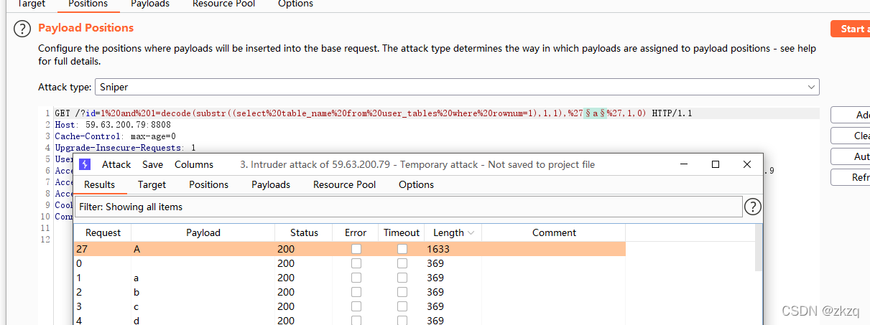Tick Error checkbox for request 0 row
Screen dimensions: 870x325
coord(356,263)
